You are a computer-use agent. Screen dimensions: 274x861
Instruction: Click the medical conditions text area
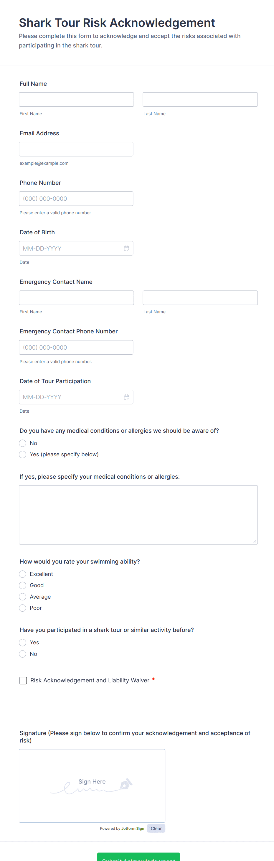[138, 514]
